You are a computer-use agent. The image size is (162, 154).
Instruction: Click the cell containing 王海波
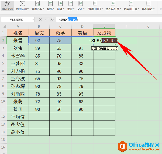(x=18, y=78)
